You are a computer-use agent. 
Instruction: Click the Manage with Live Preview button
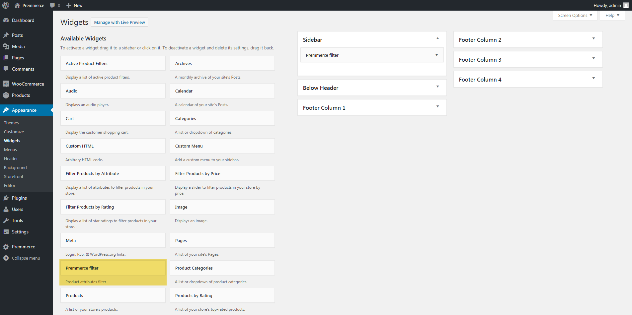tap(119, 22)
